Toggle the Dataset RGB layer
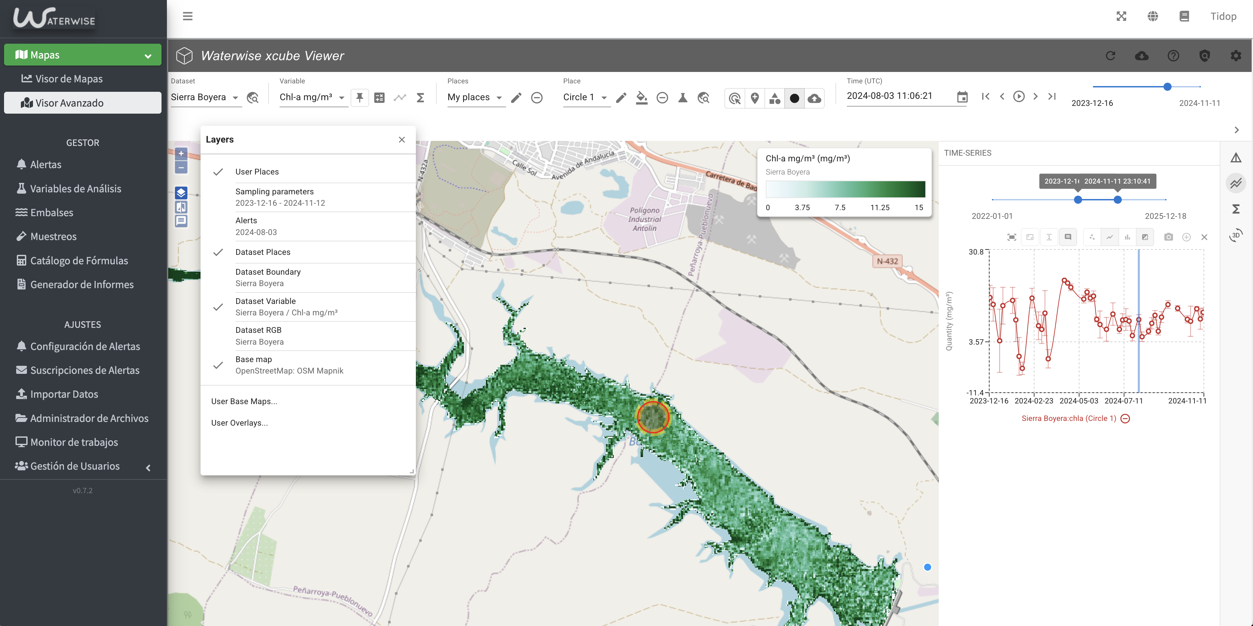1253x626 pixels. point(309,336)
